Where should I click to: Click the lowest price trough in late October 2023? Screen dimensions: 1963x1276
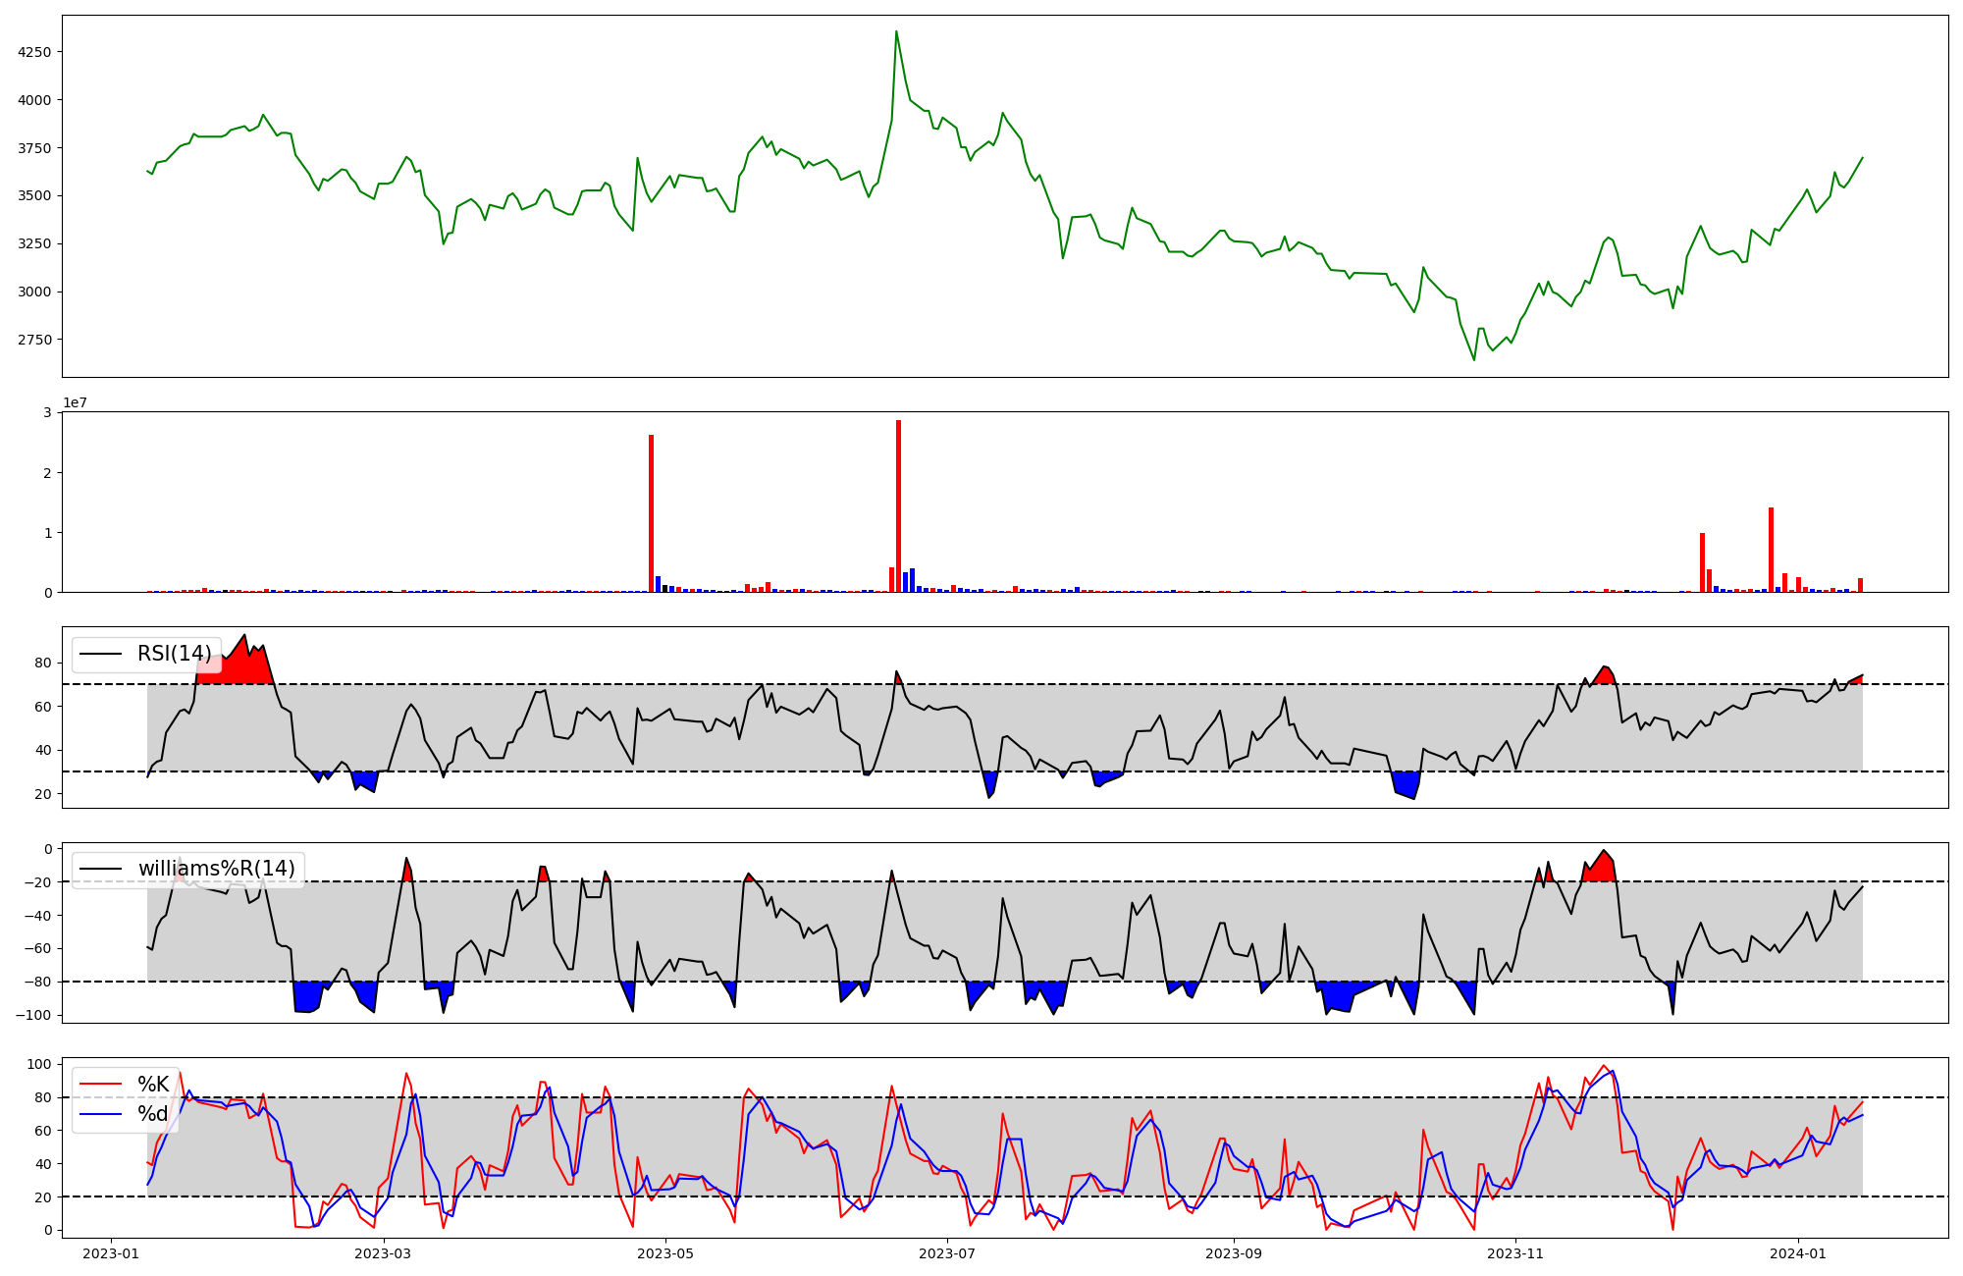pyautogui.click(x=1473, y=359)
